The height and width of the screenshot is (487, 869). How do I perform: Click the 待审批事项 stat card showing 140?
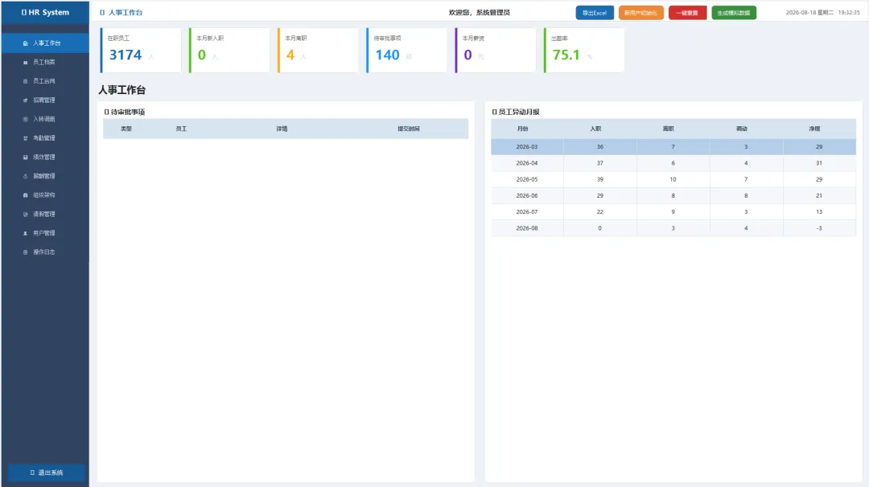407,50
